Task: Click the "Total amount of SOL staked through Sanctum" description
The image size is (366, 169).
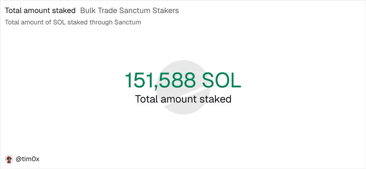Action: 73,22
